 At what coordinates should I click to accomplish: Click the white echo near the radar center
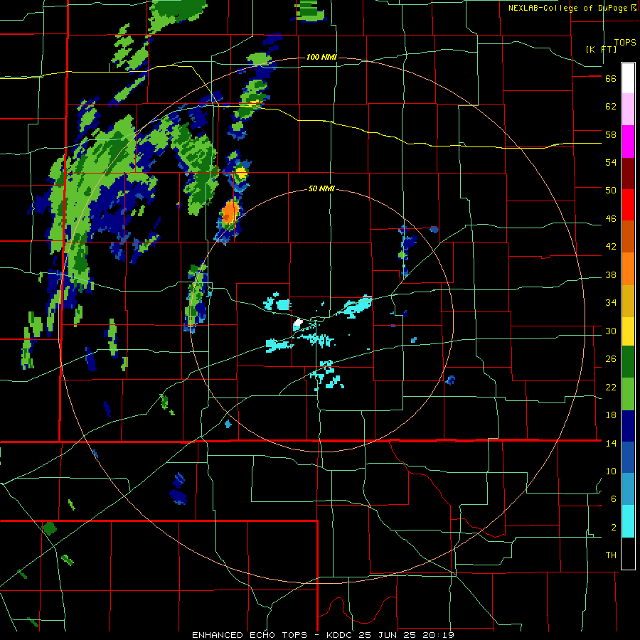298,324
